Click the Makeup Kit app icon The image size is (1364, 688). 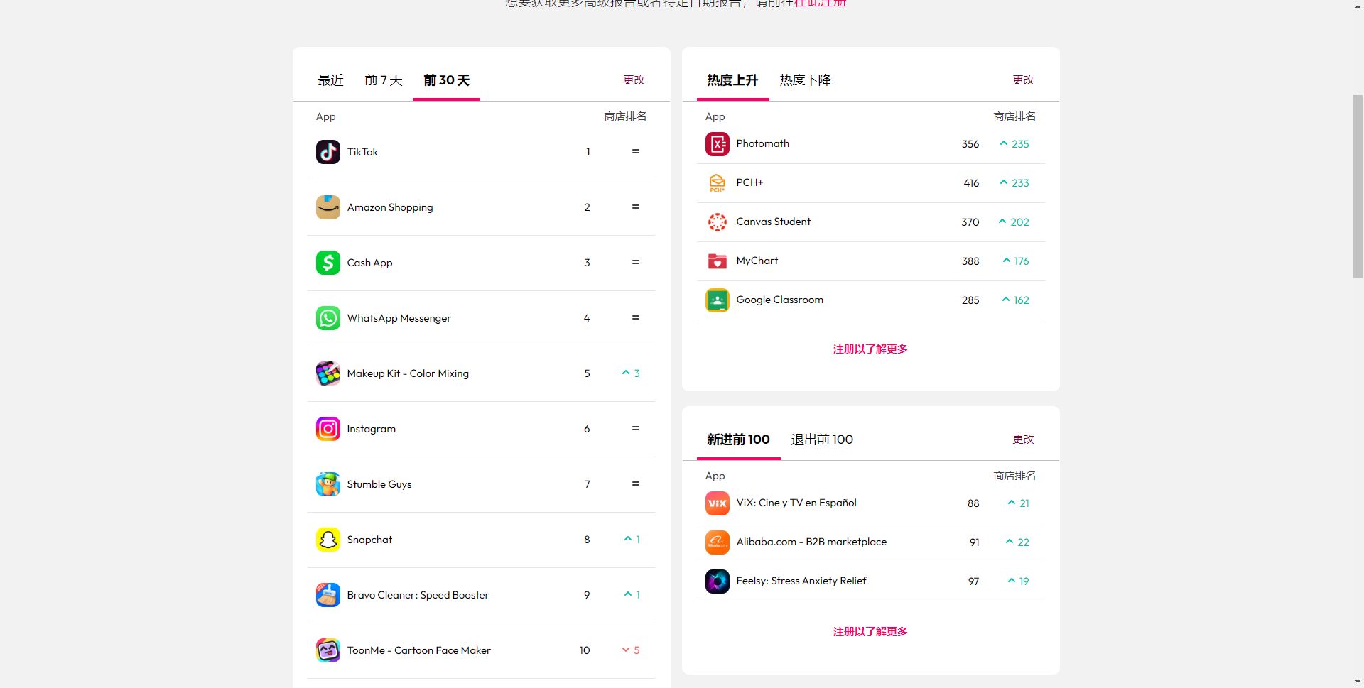[328, 373]
